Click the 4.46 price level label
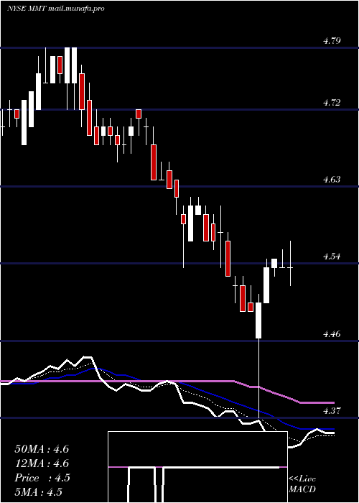Image resolution: width=359 pixels, height=503 pixels. click(x=332, y=334)
